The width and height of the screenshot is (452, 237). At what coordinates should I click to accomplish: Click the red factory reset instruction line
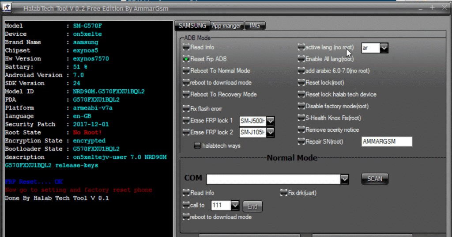click(x=79, y=190)
